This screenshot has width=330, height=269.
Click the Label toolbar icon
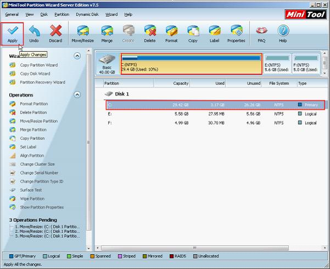215,31
